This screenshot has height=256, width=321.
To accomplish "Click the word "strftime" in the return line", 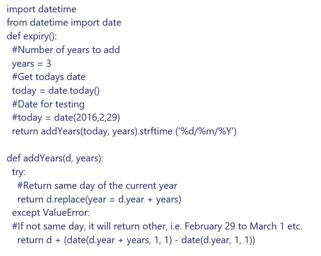I will pos(156,131).
